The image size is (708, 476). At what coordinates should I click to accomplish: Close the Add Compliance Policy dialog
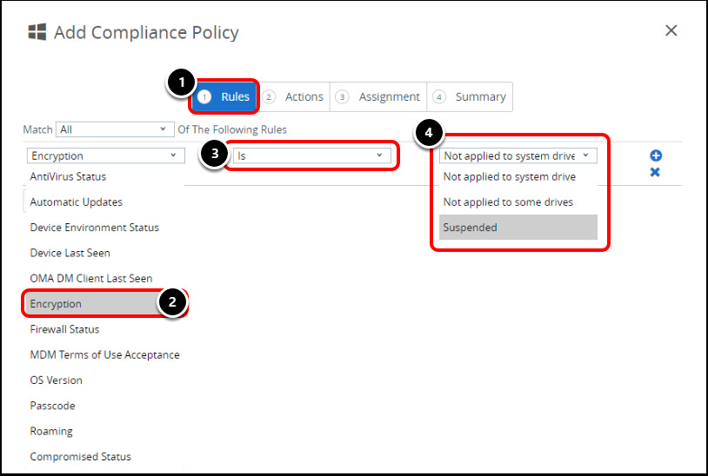[671, 30]
